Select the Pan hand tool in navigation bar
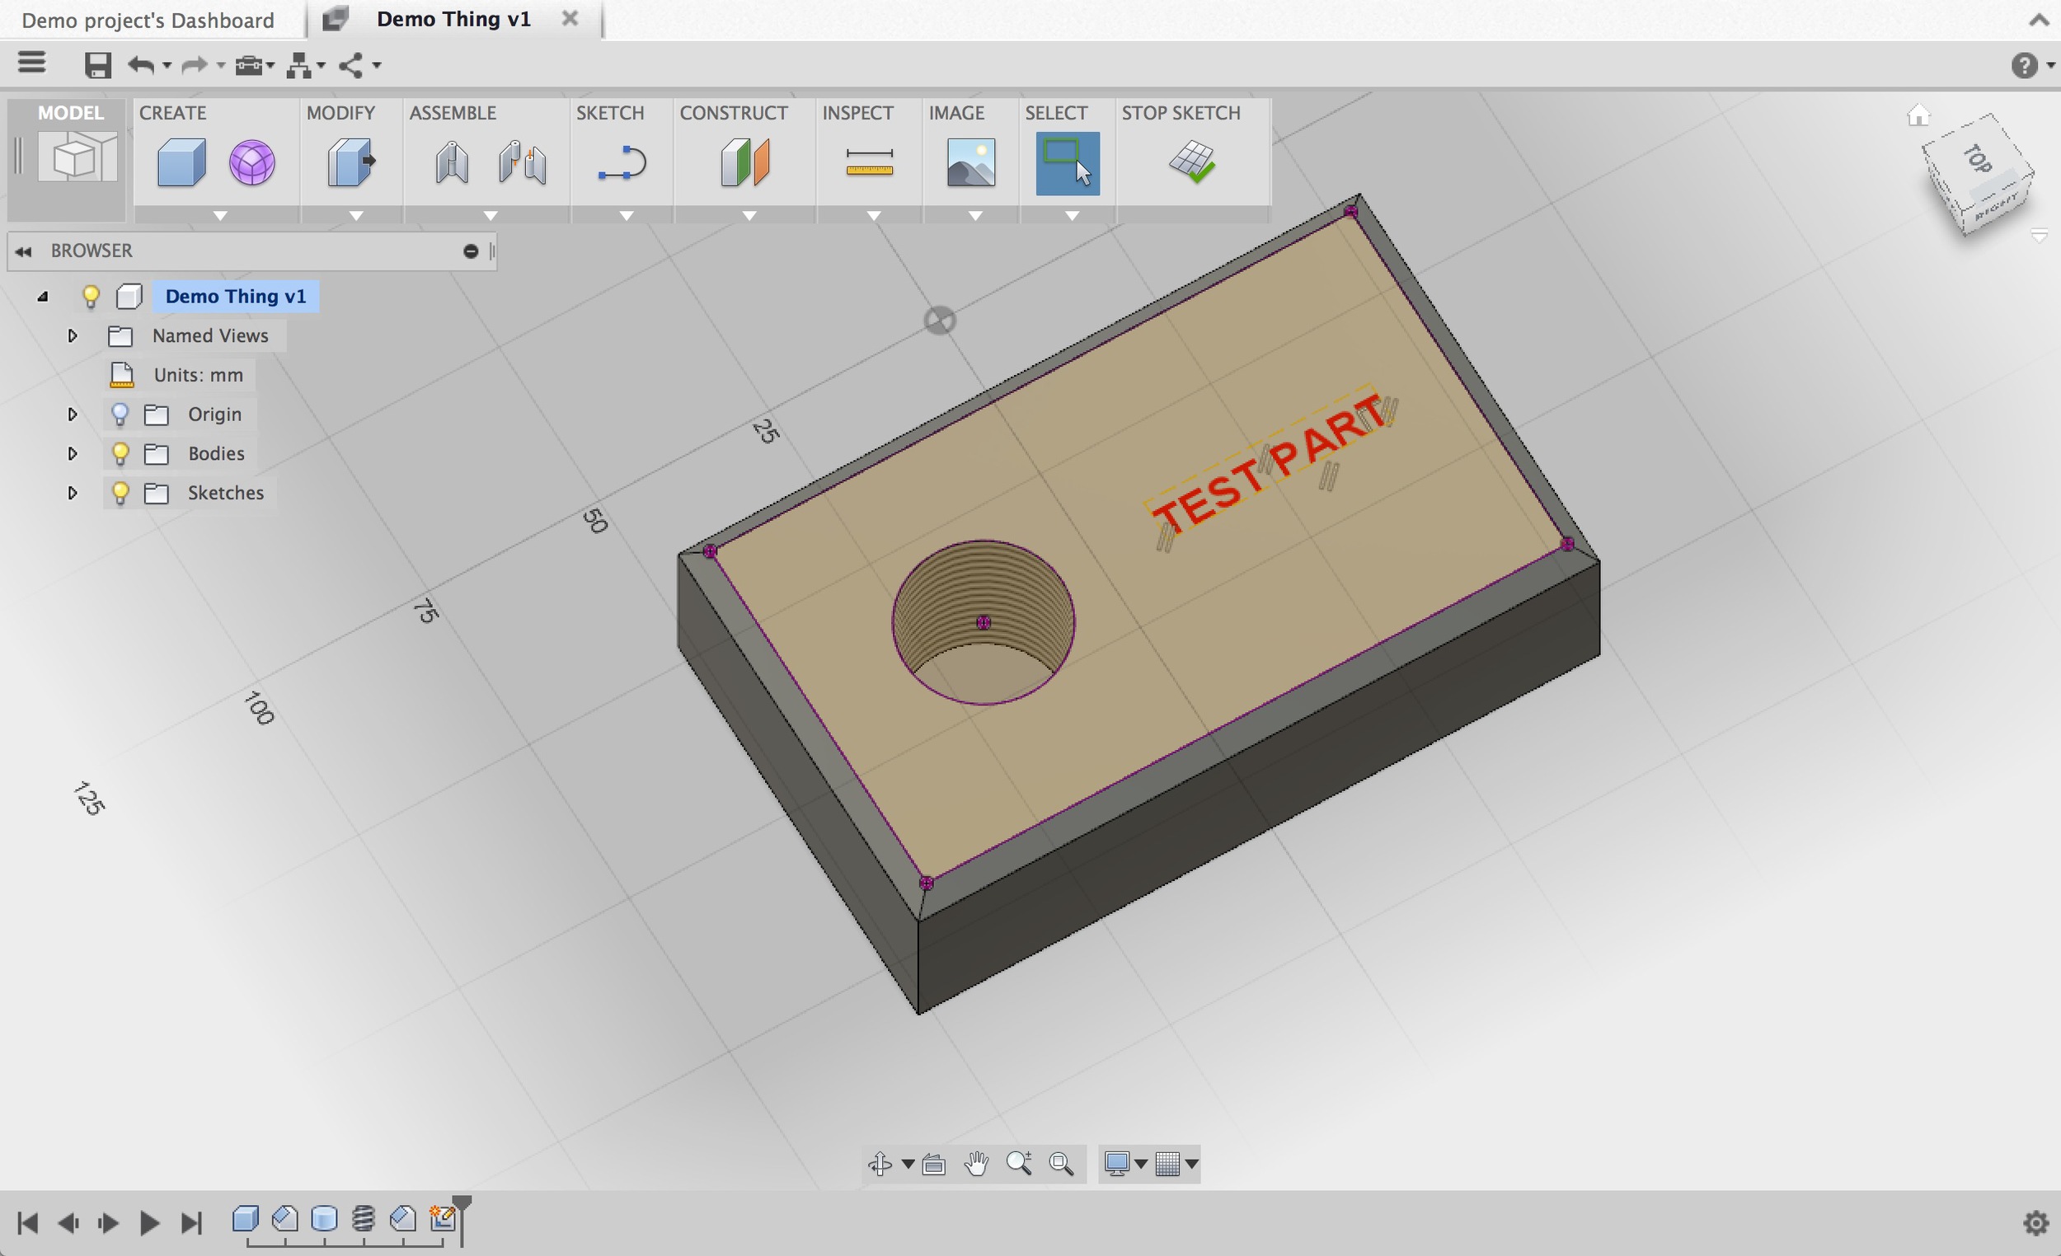 point(975,1163)
